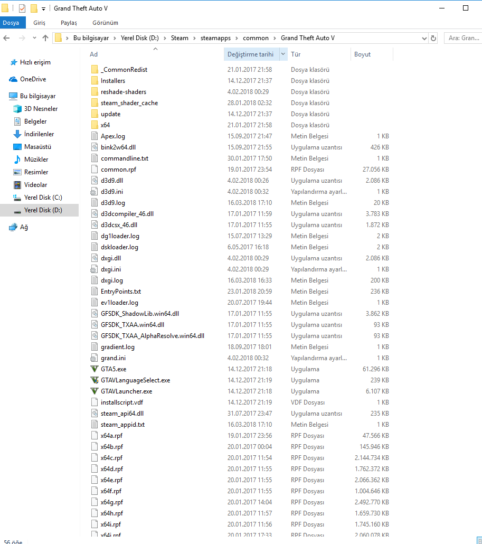
Task: Switch to the Paylaş ribbon tab
Action: click(69, 23)
